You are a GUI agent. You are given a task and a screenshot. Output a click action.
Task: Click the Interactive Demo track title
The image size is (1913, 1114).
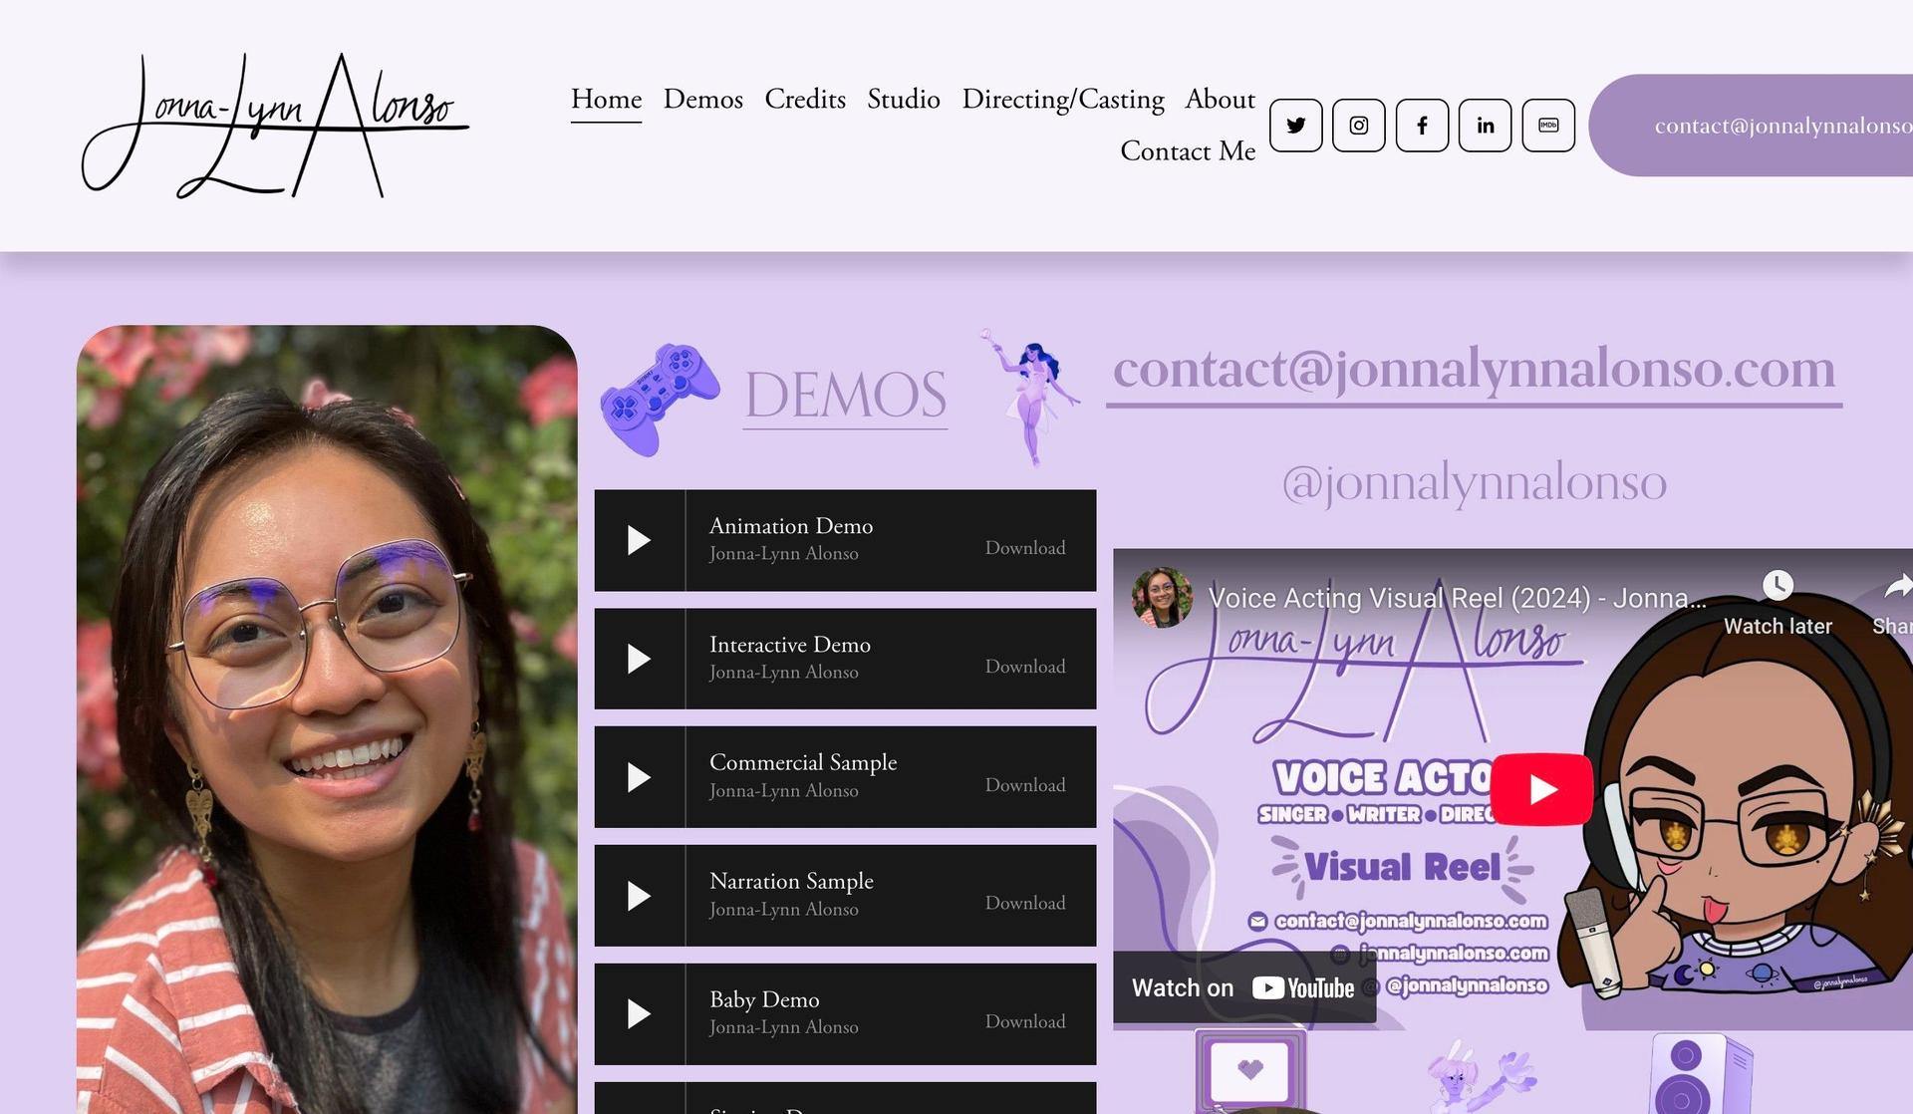790,645
